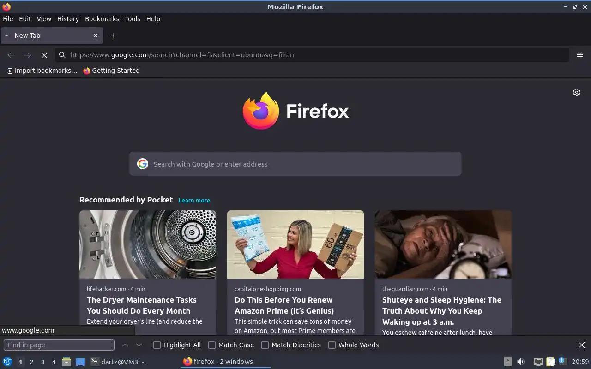Viewport: 591px width, 369px height.
Task: Open the Help menu
Action: tap(153, 19)
